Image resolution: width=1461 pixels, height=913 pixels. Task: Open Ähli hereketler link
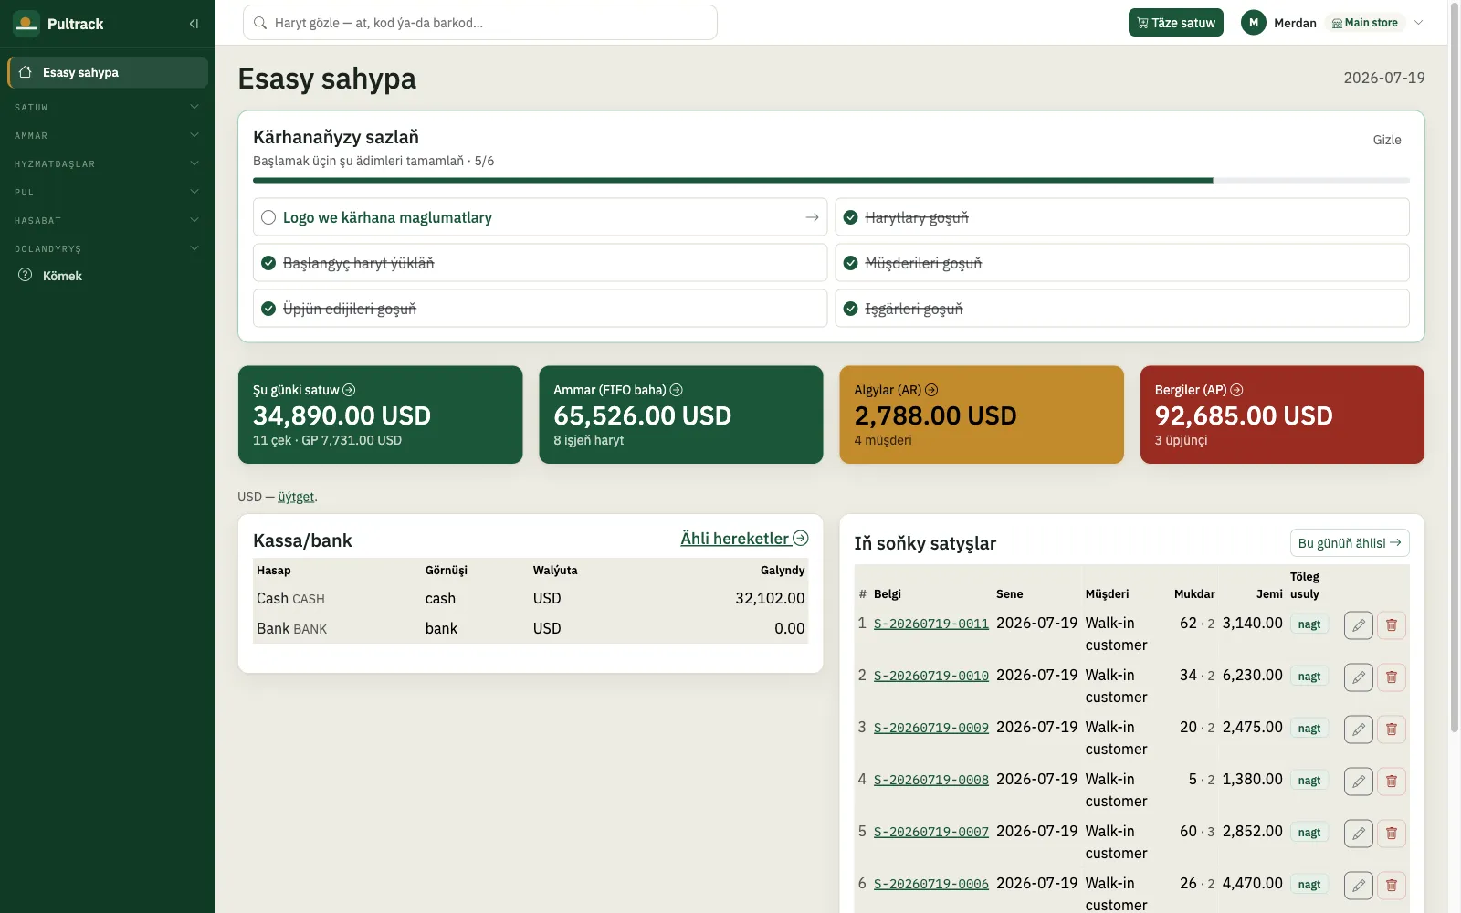[x=744, y=539]
